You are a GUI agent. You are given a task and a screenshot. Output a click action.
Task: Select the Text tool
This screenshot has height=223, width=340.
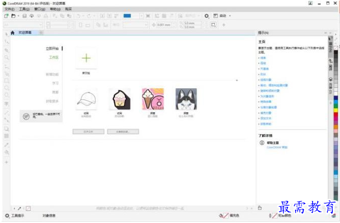pos(7,104)
